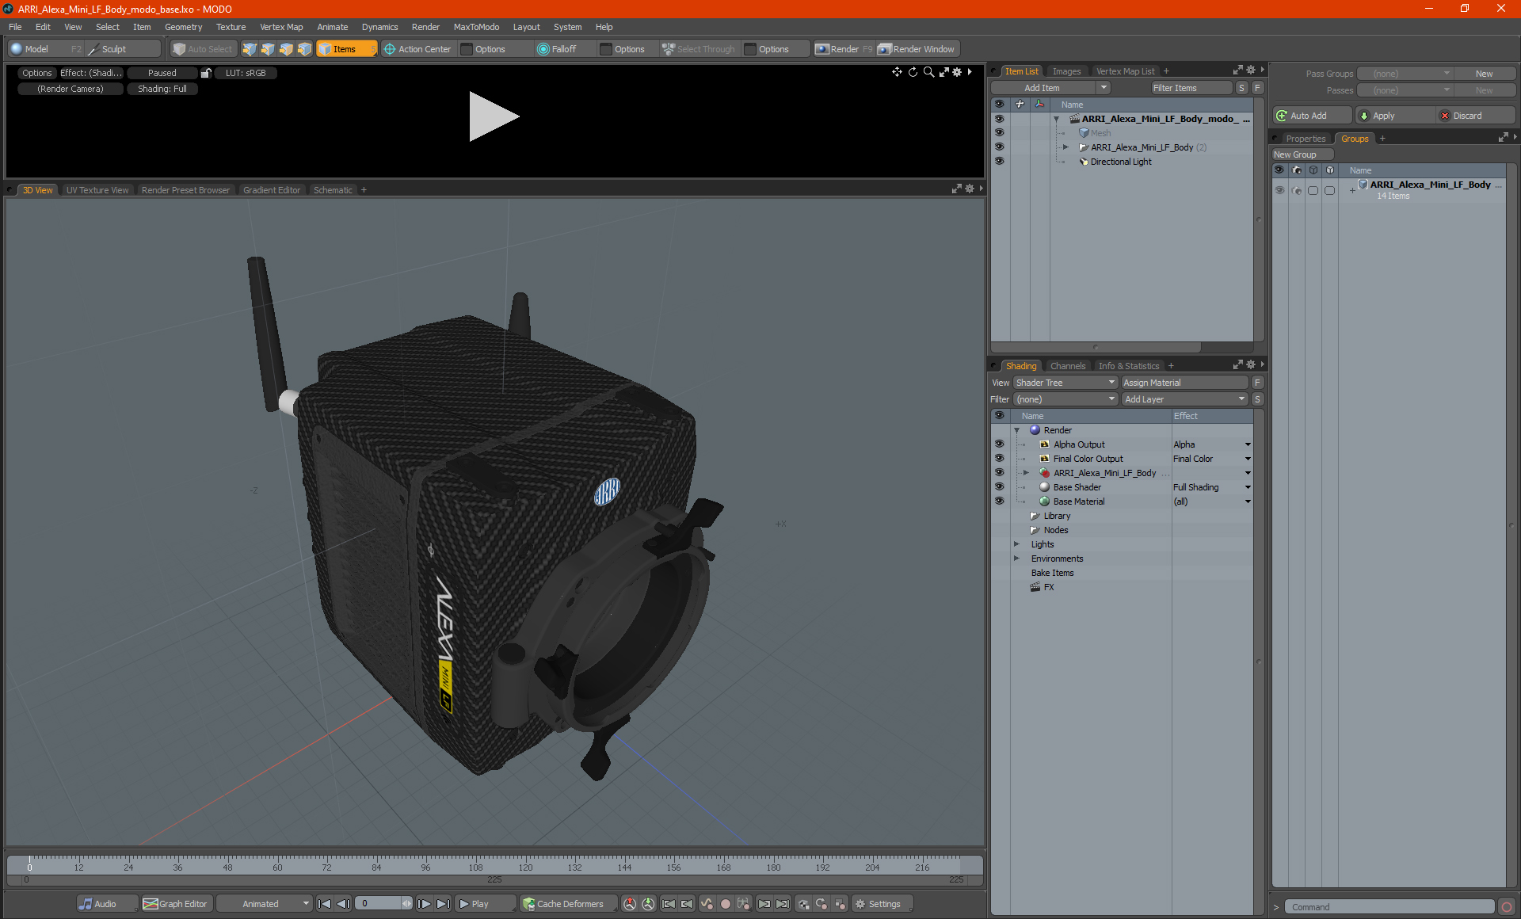This screenshot has height=919, width=1521.
Task: Click the current frame number field
Action: pos(380,904)
